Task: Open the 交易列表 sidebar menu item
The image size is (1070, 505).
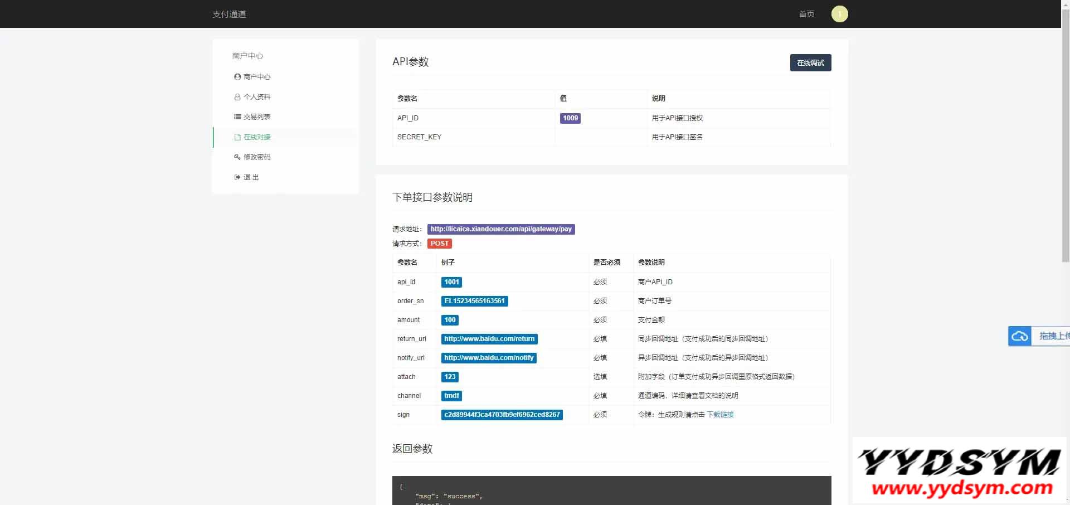Action: click(257, 117)
